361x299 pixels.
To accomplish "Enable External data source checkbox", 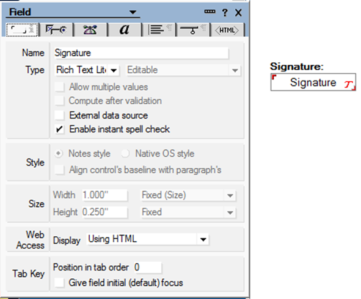I will [59, 115].
